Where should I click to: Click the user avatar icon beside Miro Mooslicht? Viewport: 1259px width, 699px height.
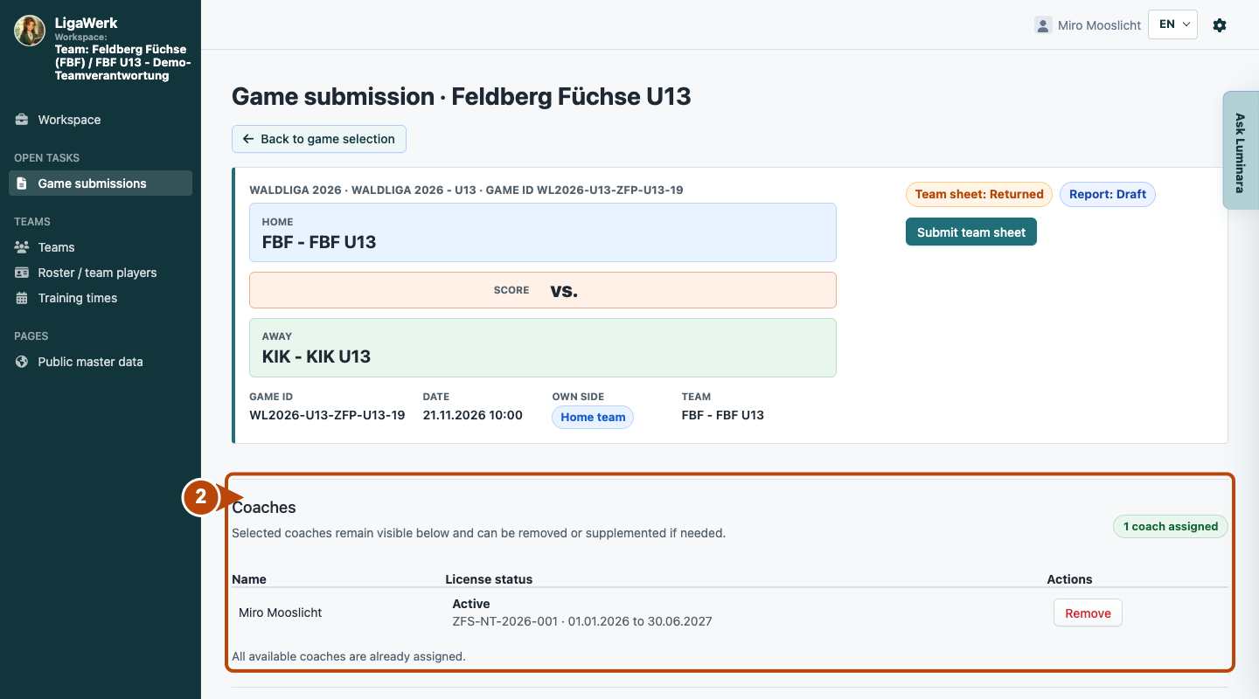coord(1042,25)
